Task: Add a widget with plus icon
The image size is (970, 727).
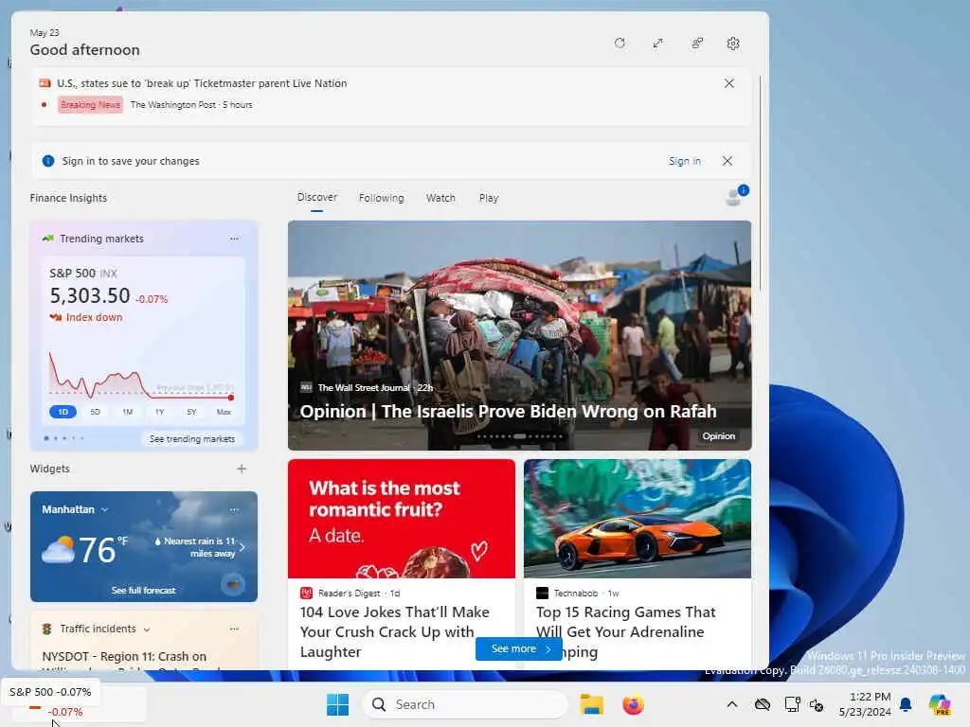Action: (242, 469)
